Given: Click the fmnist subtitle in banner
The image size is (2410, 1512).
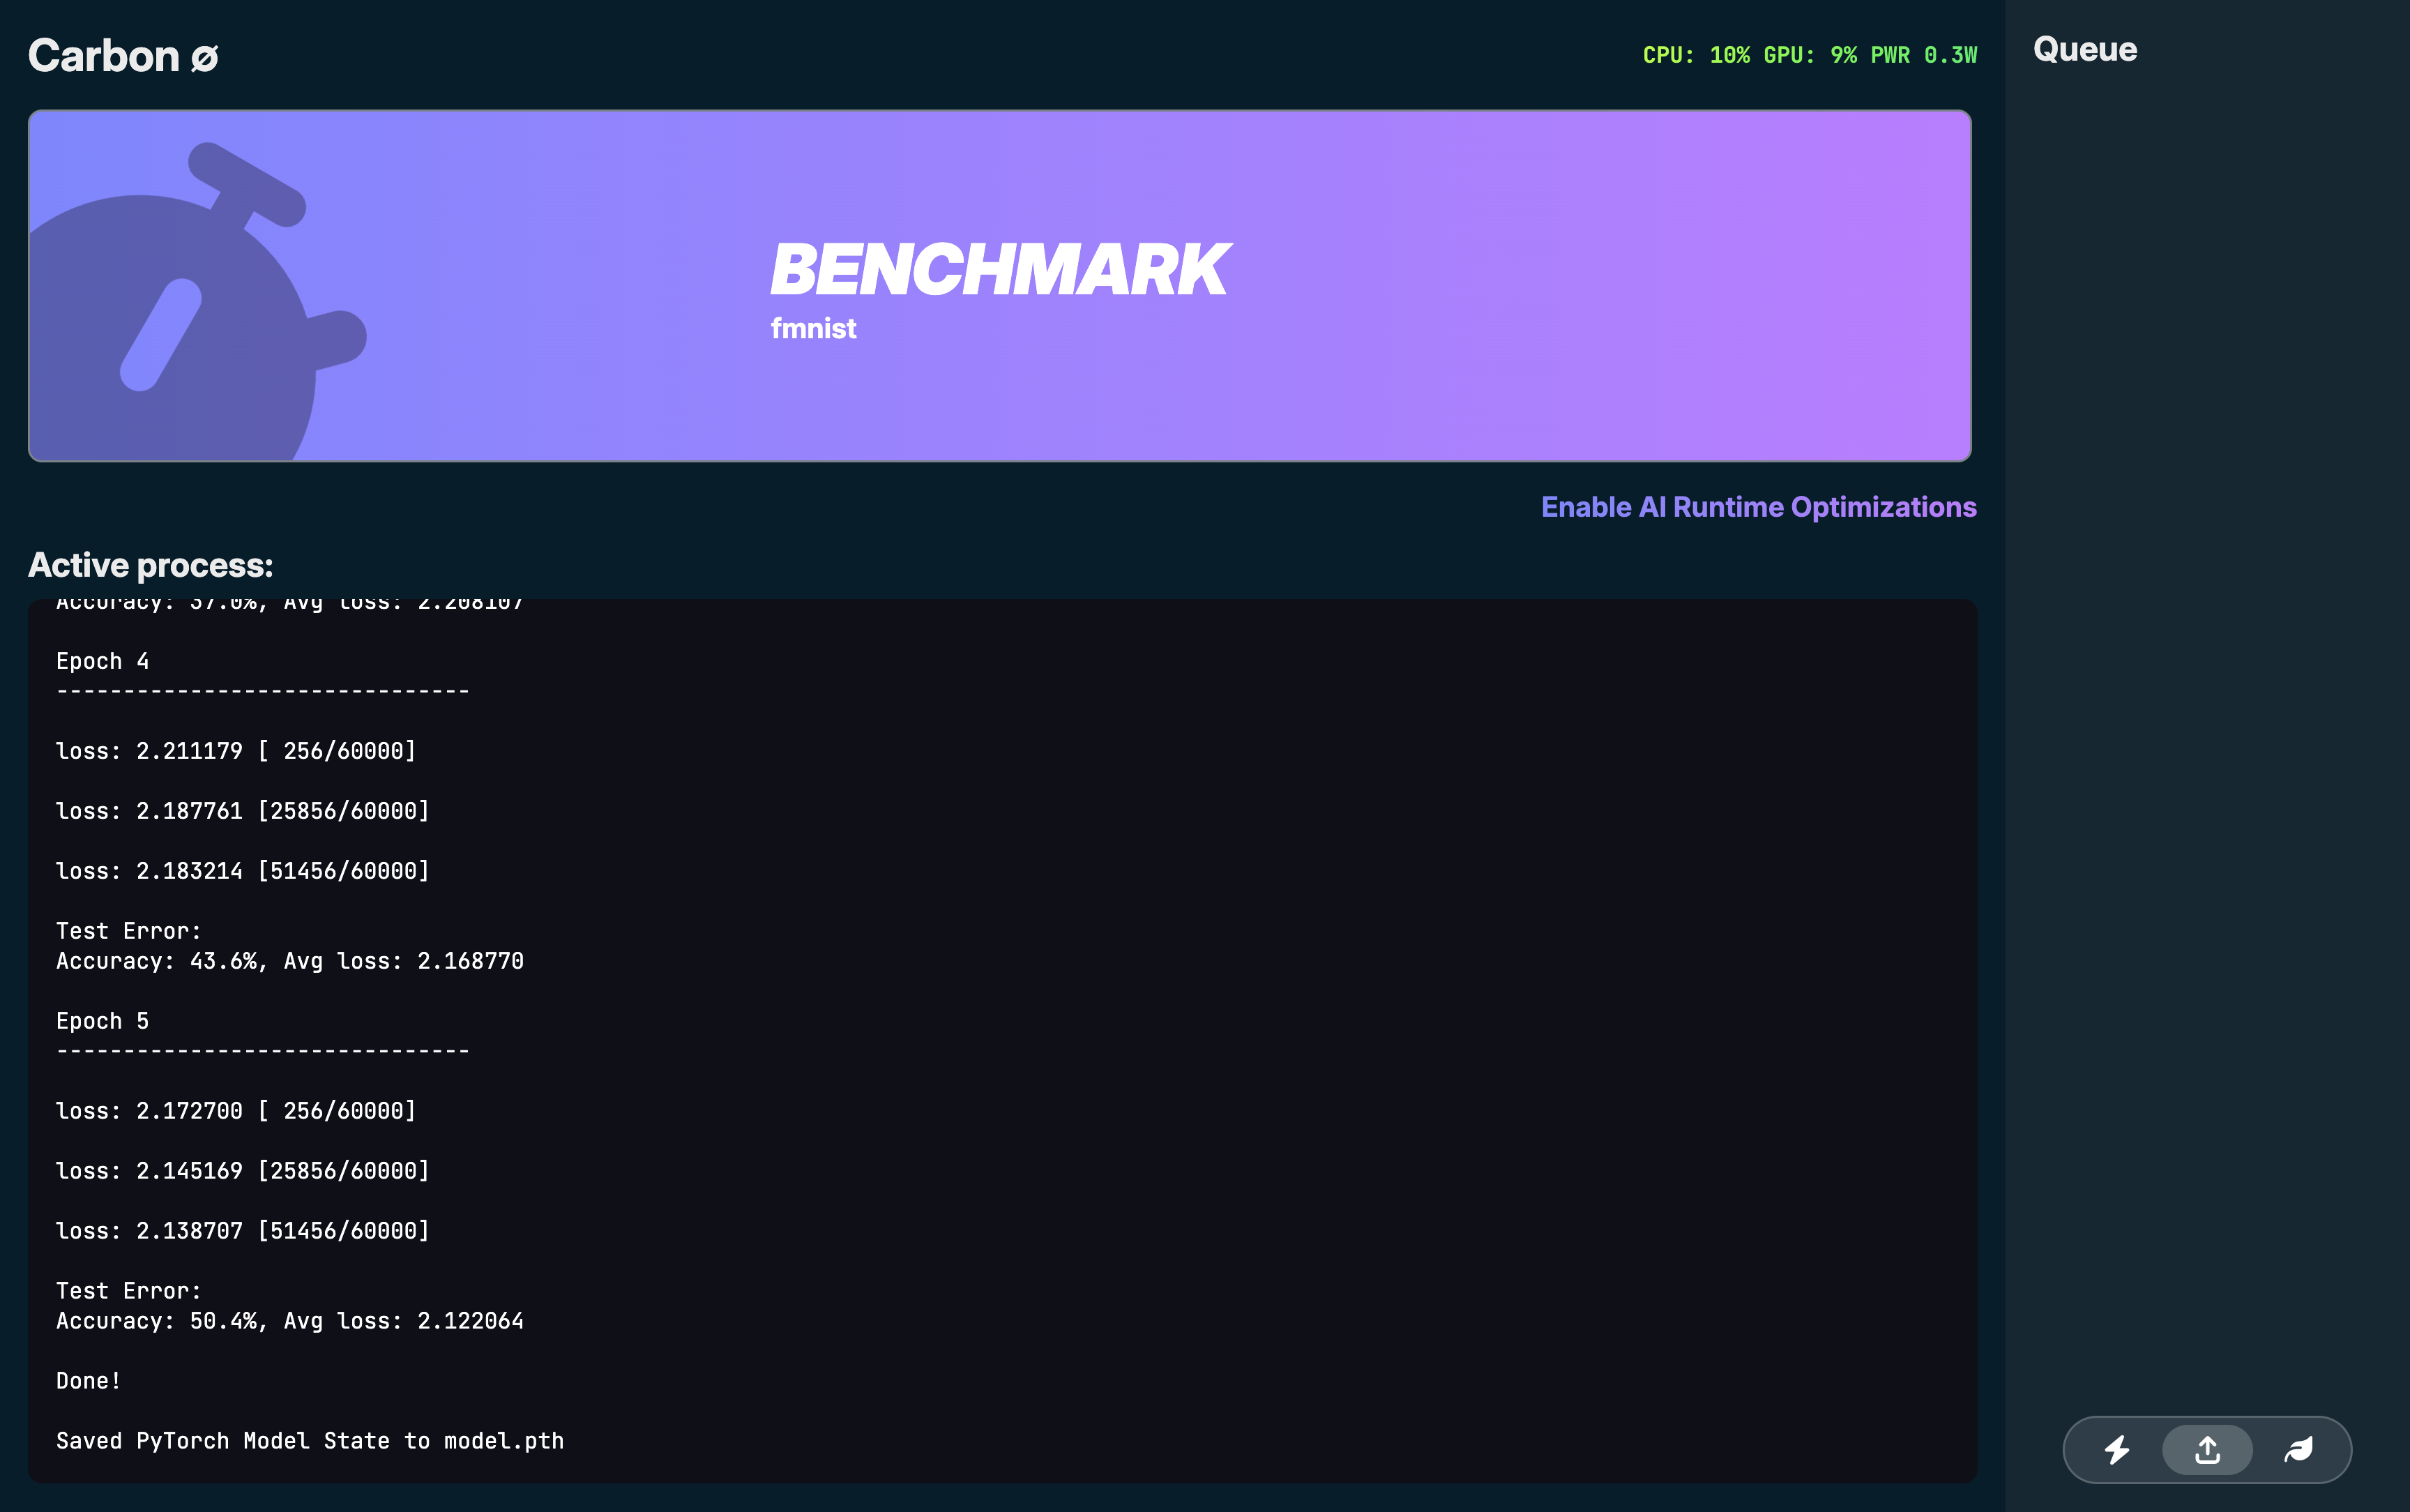Looking at the screenshot, I should point(812,329).
